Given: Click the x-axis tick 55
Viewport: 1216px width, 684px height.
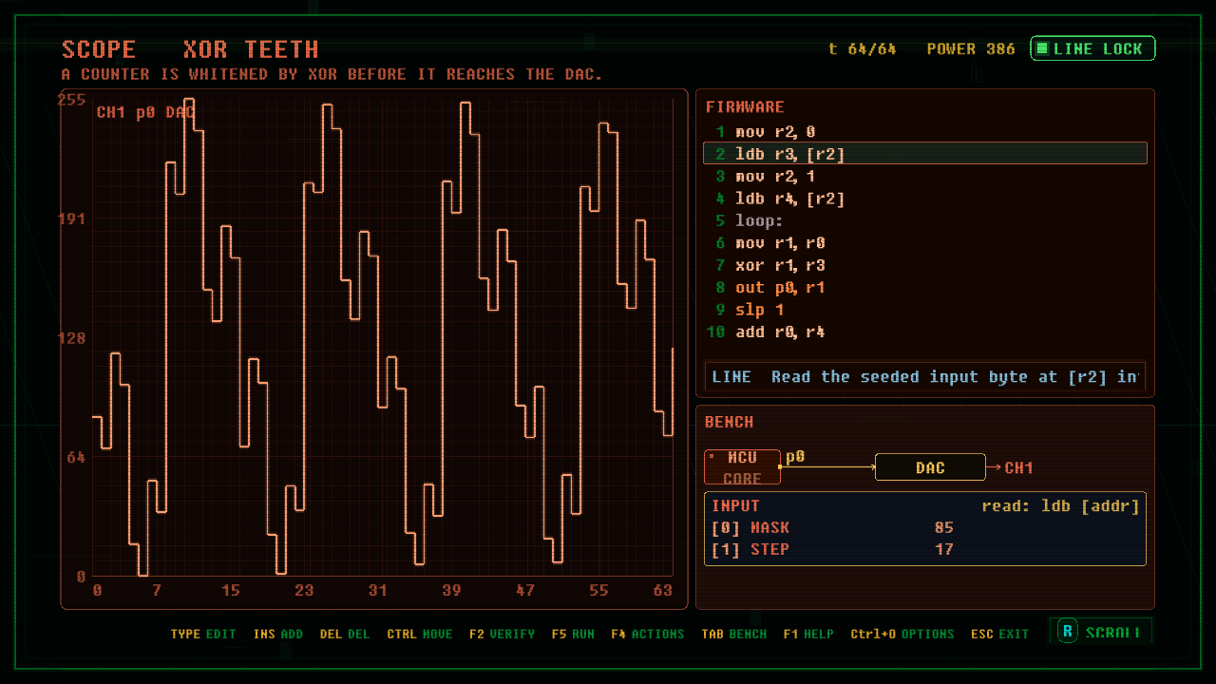Looking at the screenshot, I should pos(598,590).
